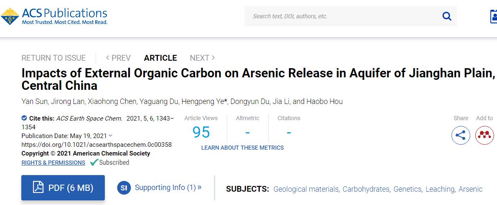Open Rights & Permissions link
Screen dimensions: 497x205
tap(53, 163)
